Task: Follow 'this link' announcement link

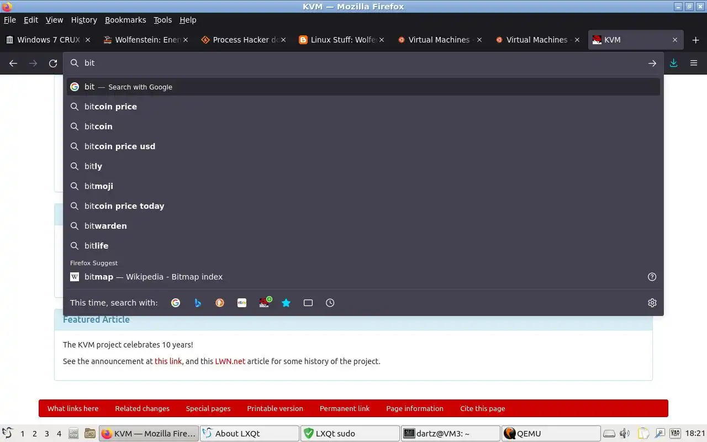Action: pyautogui.click(x=168, y=361)
